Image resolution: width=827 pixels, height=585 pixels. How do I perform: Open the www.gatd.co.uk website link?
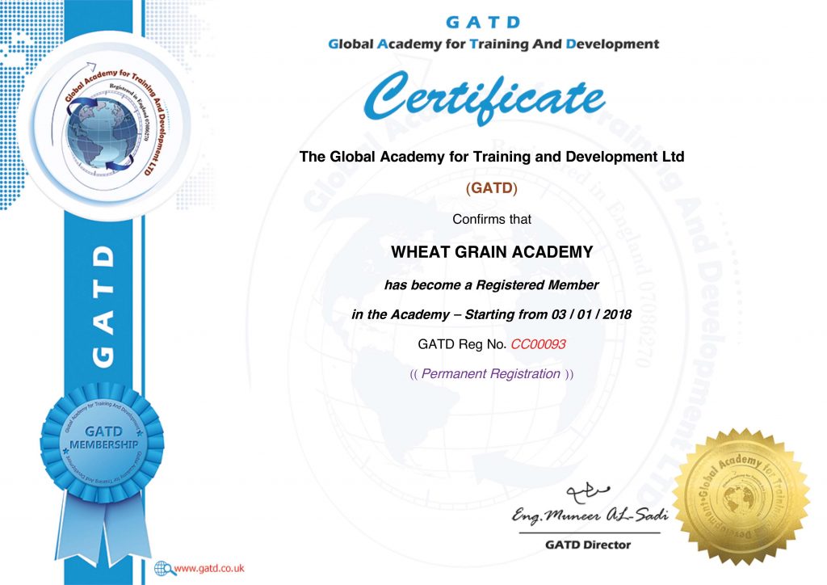(209, 568)
